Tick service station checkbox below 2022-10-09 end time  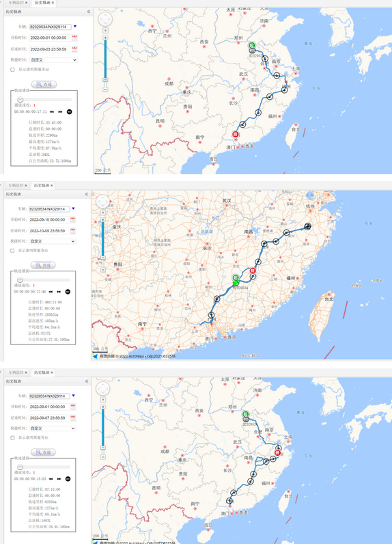pyautogui.click(x=12, y=251)
